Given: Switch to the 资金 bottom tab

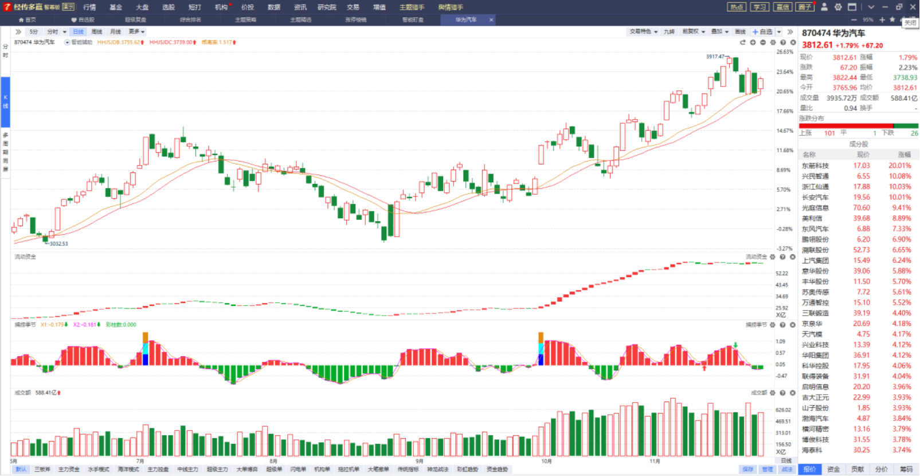Looking at the screenshot, I should coord(833,469).
